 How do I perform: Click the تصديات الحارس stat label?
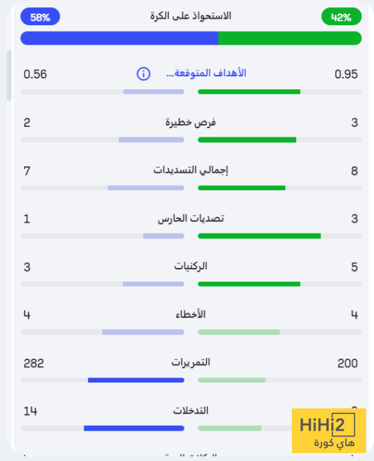tap(191, 218)
